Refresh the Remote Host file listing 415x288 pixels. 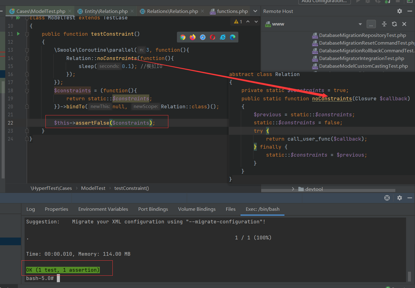pos(394,24)
